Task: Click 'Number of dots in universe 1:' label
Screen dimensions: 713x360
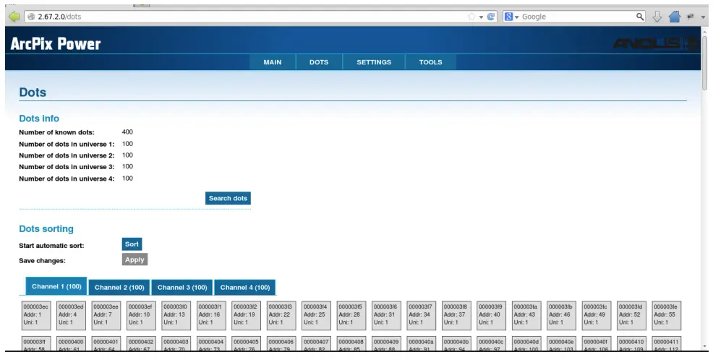Action: [x=67, y=144]
